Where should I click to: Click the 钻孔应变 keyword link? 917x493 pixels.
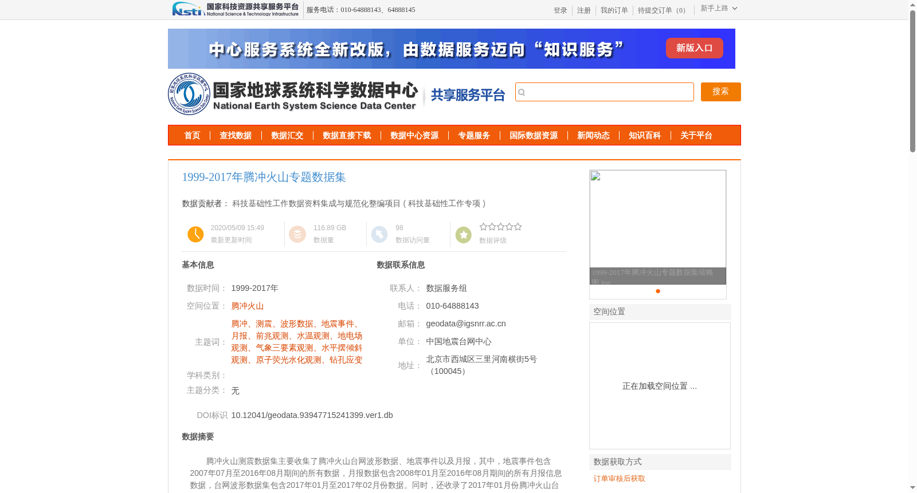346,360
